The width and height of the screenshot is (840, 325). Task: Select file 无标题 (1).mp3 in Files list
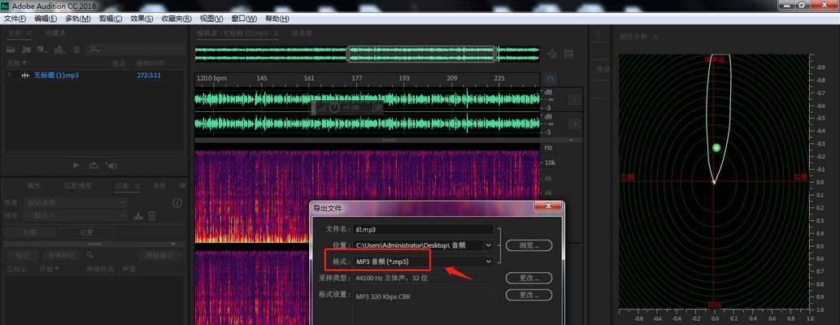point(56,76)
